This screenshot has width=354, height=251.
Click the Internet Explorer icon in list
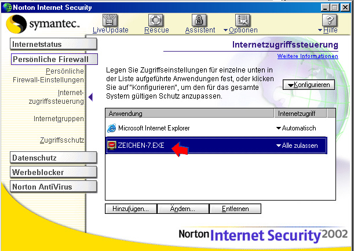111,128
